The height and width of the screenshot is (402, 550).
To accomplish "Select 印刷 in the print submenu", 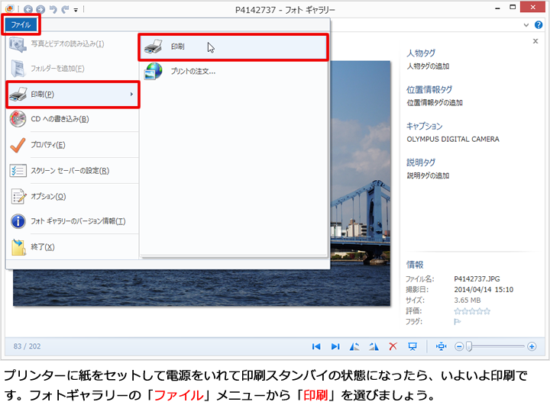I will tap(233, 47).
